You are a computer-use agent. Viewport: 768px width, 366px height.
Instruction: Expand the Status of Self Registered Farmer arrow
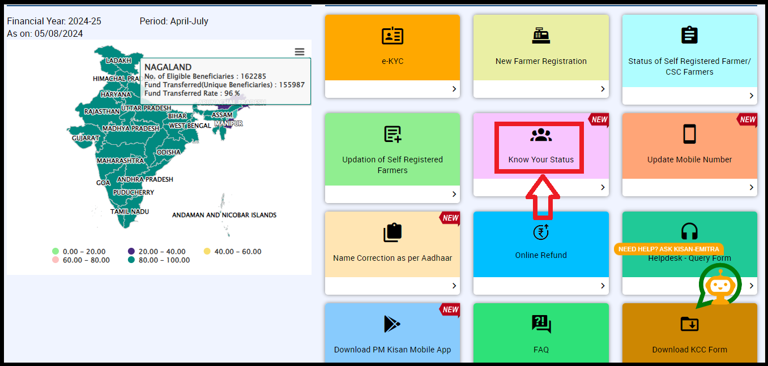(x=752, y=96)
